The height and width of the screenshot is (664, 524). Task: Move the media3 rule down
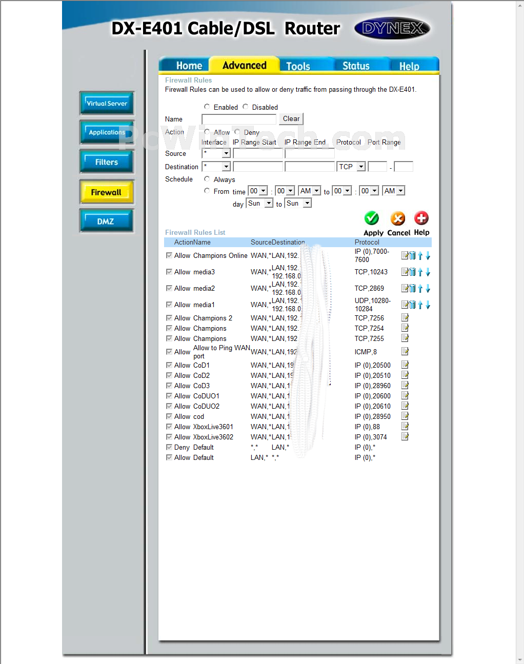pos(428,272)
